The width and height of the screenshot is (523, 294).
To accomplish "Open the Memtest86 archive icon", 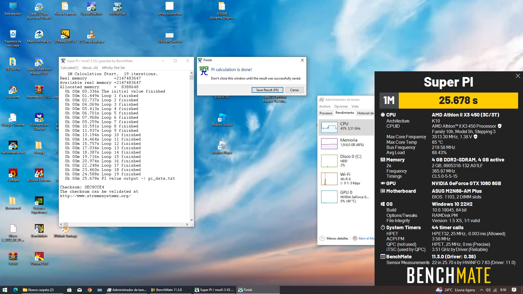I will click(x=39, y=92).
